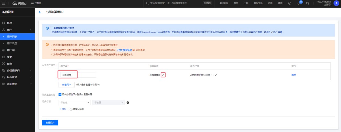Edit the AdministratorAccess permission pencil icon
The width and height of the screenshot is (341, 132).
(216, 75)
